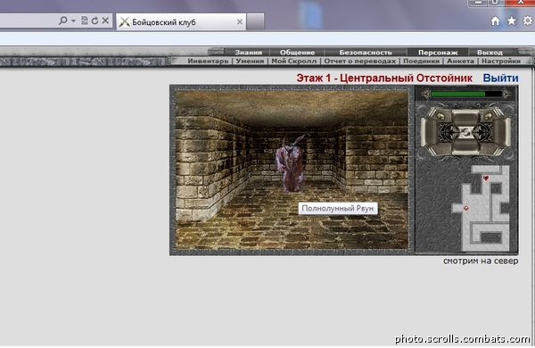Open the Умения submenu link

pos(250,62)
